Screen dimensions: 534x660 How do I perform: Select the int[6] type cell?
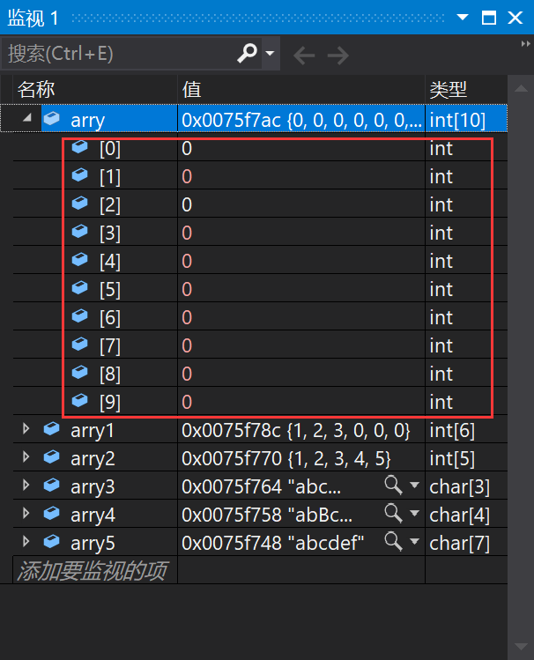point(466,430)
